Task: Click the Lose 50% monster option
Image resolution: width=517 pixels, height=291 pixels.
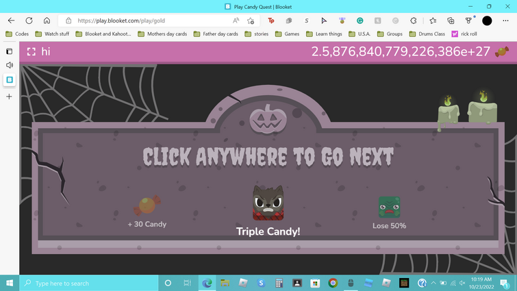Action: [x=389, y=212]
